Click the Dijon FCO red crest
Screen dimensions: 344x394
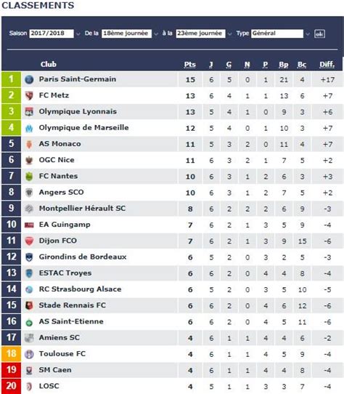click(29, 241)
